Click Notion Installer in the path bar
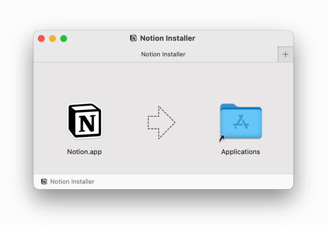The width and height of the screenshot is (328, 225). [x=72, y=181]
